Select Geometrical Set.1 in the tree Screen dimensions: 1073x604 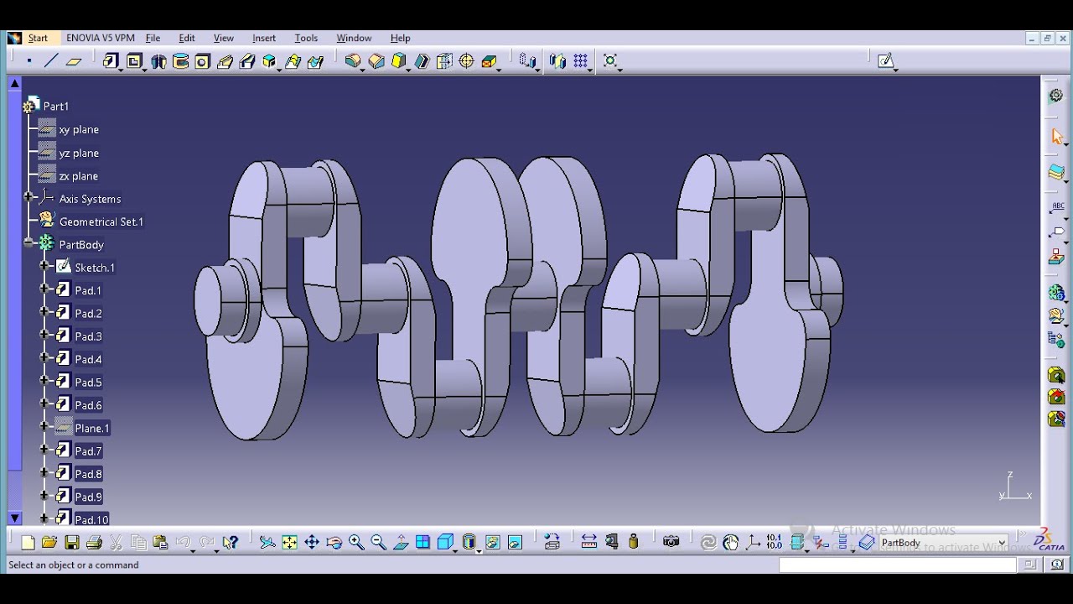tap(101, 221)
